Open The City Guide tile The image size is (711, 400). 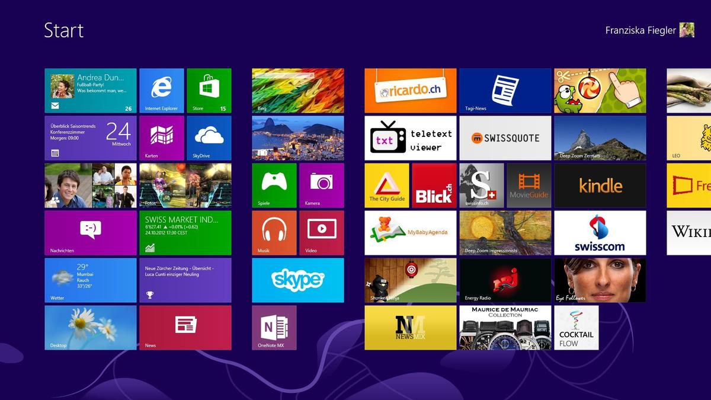click(387, 185)
